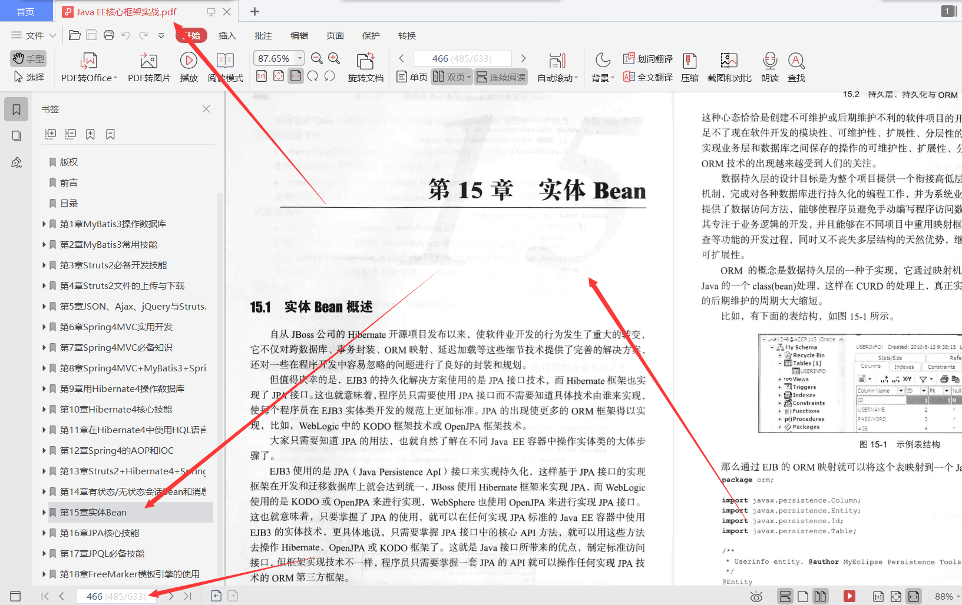Viewport: 962px width, 605px height.
Task: Expand 第1章MyBatis3操作数据库 bookmark
Action: click(x=44, y=224)
